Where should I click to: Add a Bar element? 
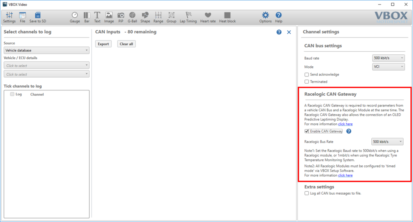(87, 17)
